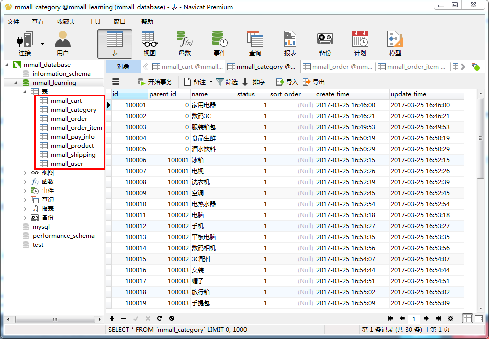Open the grid settings gear icon
The image size is (489, 339).
tap(450, 318)
